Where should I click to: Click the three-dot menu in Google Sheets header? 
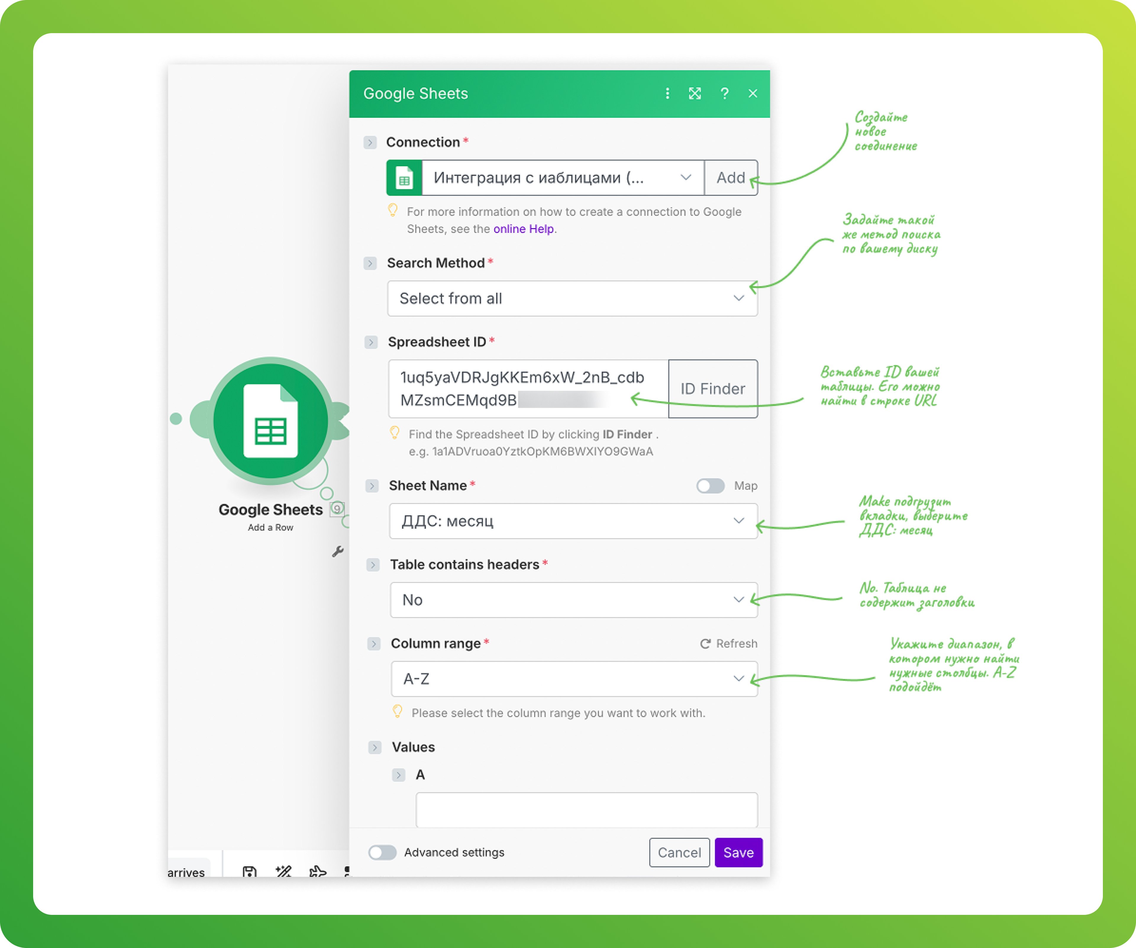[x=667, y=93]
